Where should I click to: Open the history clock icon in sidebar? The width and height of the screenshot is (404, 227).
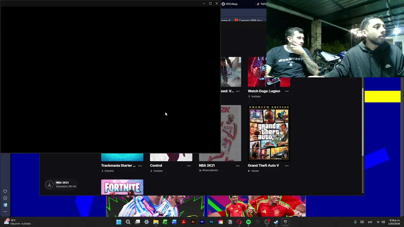coord(5,198)
